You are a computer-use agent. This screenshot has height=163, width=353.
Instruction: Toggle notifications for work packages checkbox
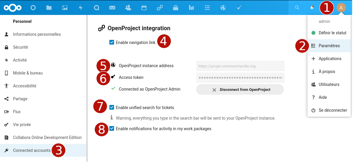point(112,128)
